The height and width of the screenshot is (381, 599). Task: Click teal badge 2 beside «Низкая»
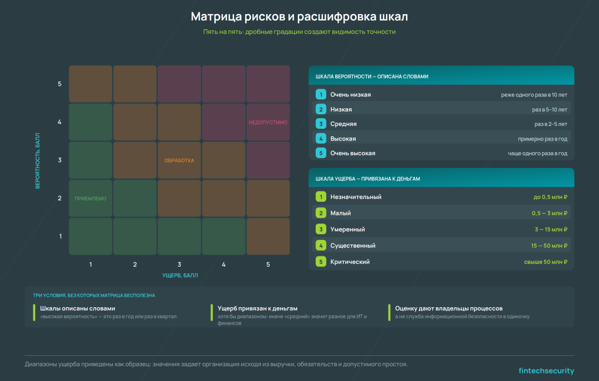(x=321, y=109)
